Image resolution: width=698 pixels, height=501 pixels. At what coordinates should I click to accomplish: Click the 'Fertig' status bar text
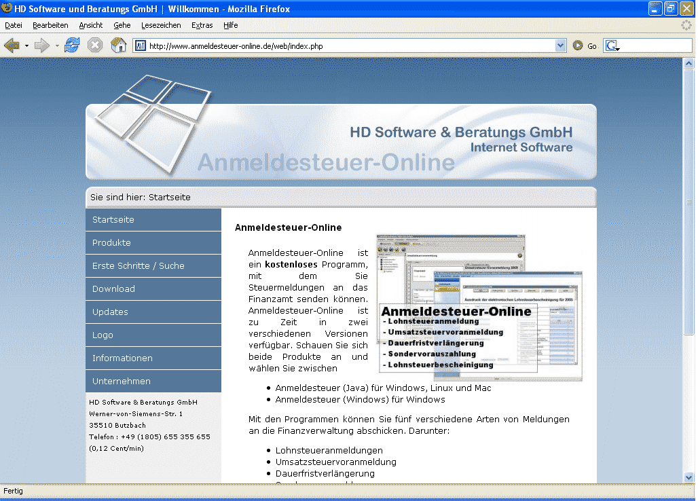click(x=13, y=491)
